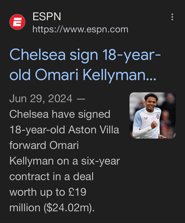This screenshot has height=223, width=185.
Task: Click the ($24.02m) figure in snippet
Action: click(x=69, y=208)
